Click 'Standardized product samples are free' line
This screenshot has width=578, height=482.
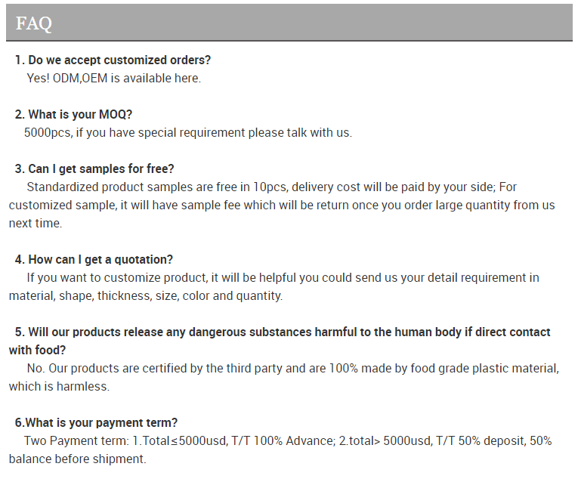(x=272, y=187)
